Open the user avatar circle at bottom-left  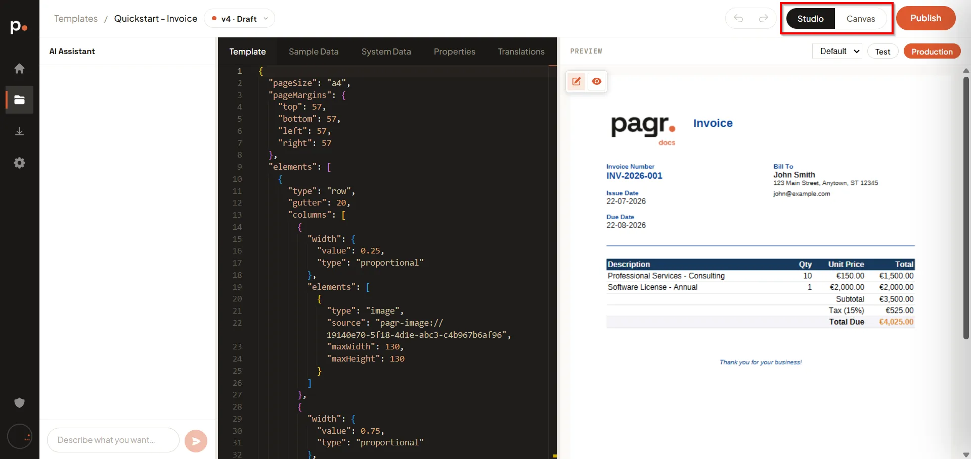20,436
